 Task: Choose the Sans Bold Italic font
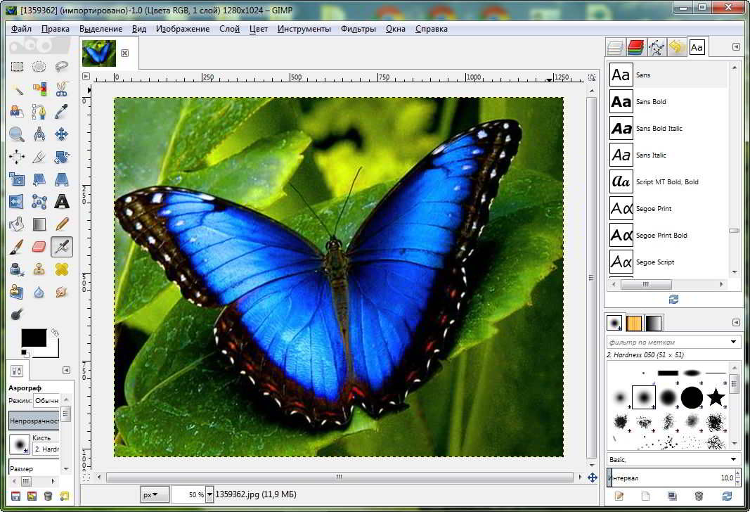(x=659, y=129)
